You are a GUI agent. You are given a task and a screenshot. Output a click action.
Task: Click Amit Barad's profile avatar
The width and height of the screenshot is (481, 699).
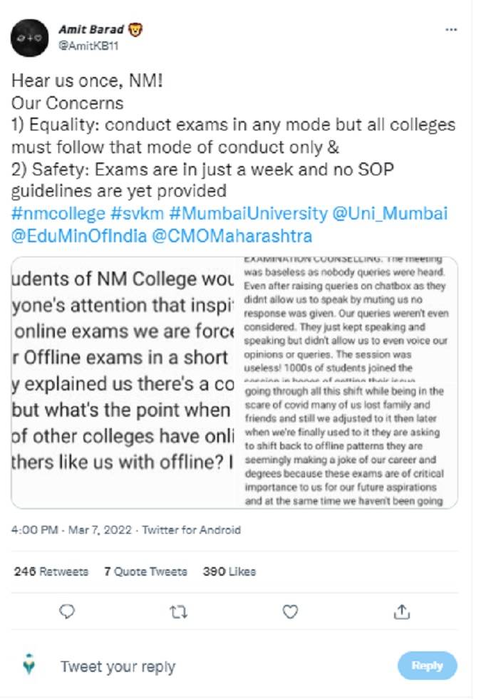pyautogui.click(x=29, y=38)
